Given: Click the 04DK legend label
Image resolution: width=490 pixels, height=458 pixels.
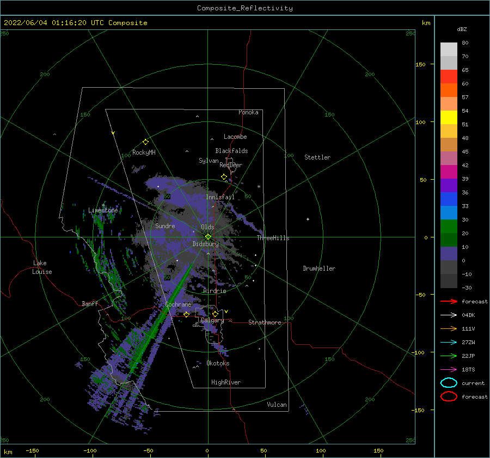Looking at the screenshot, I should click(x=468, y=315).
